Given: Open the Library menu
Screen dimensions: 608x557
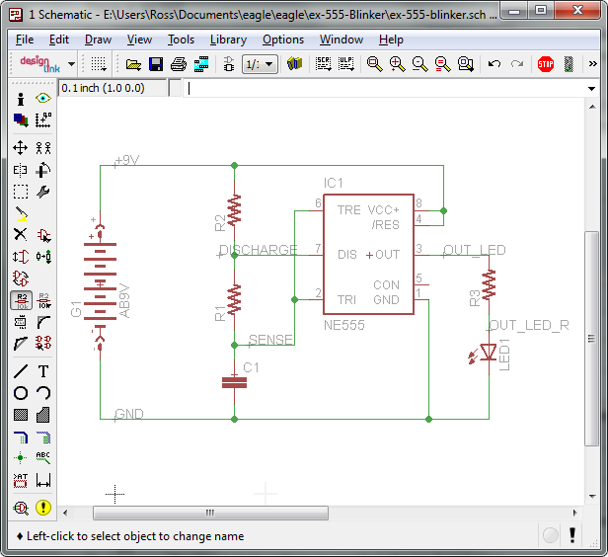Looking at the screenshot, I should point(228,40).
